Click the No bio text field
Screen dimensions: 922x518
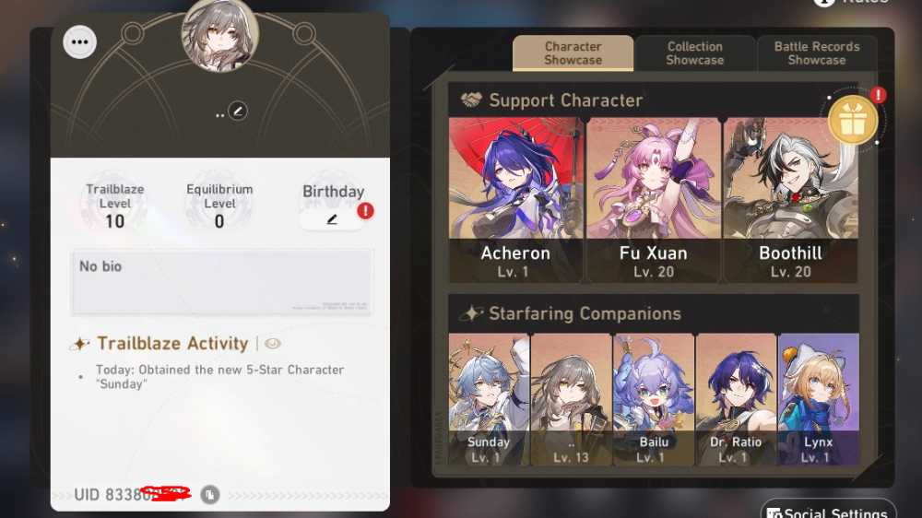tap(221, 283)
